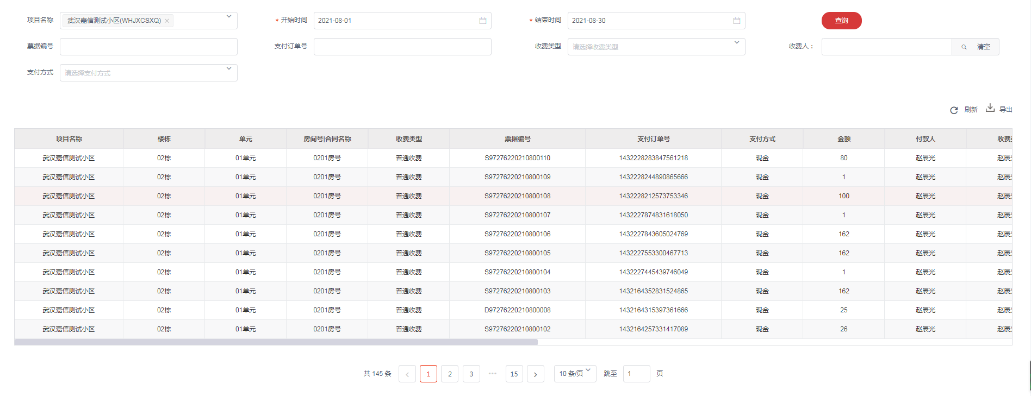Click the 刷新 refresh icon

pos(954,110)
